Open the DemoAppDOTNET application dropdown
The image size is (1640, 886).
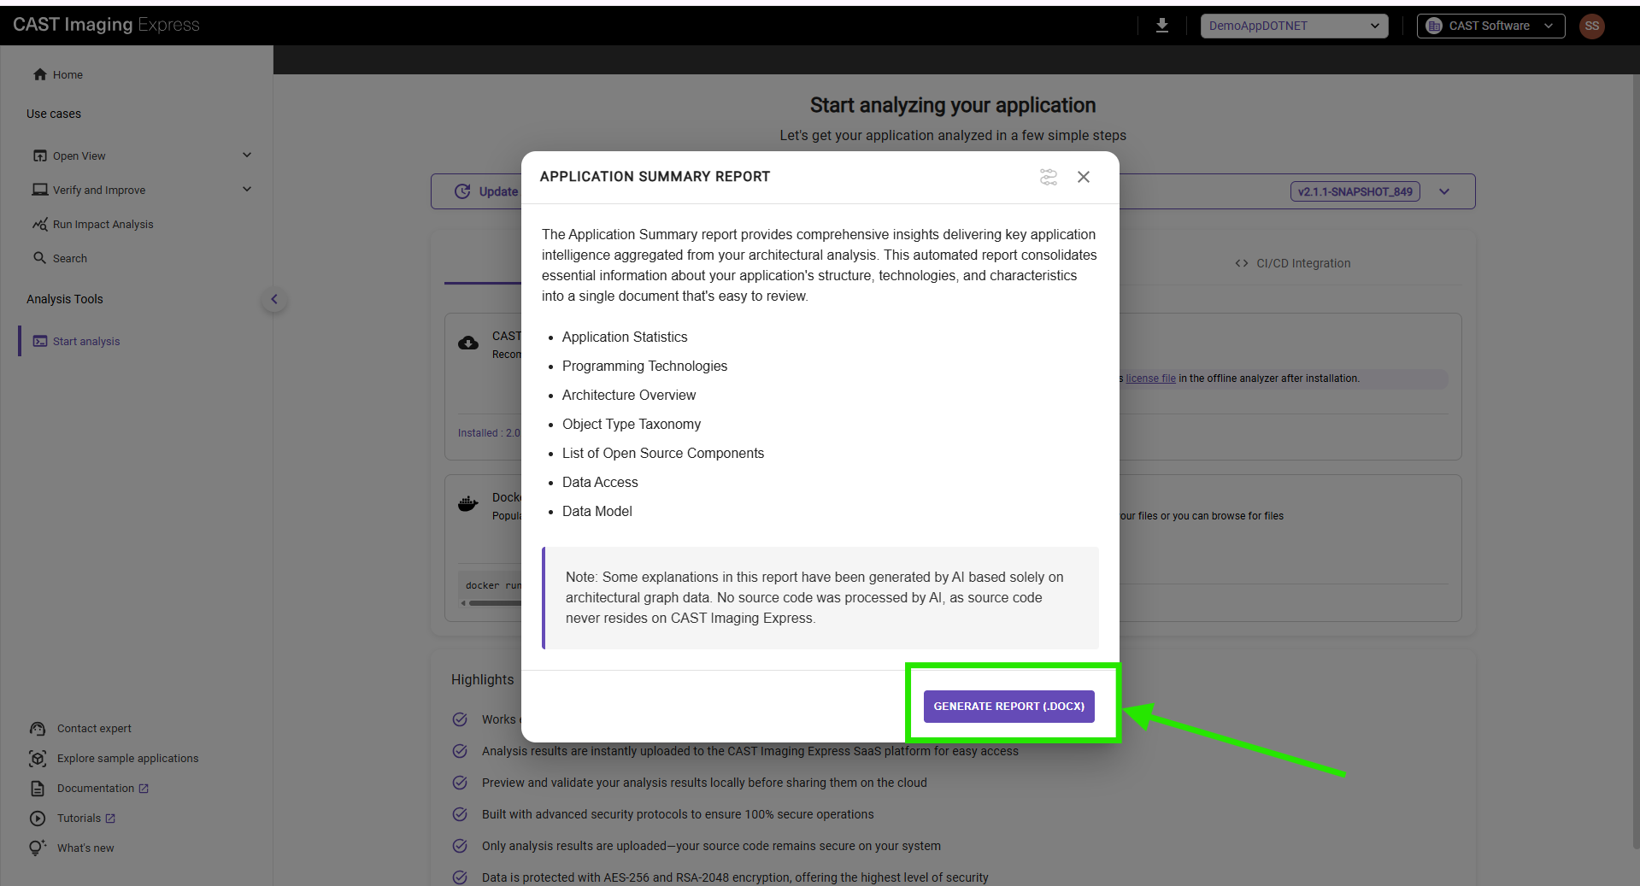(1293, 26)
